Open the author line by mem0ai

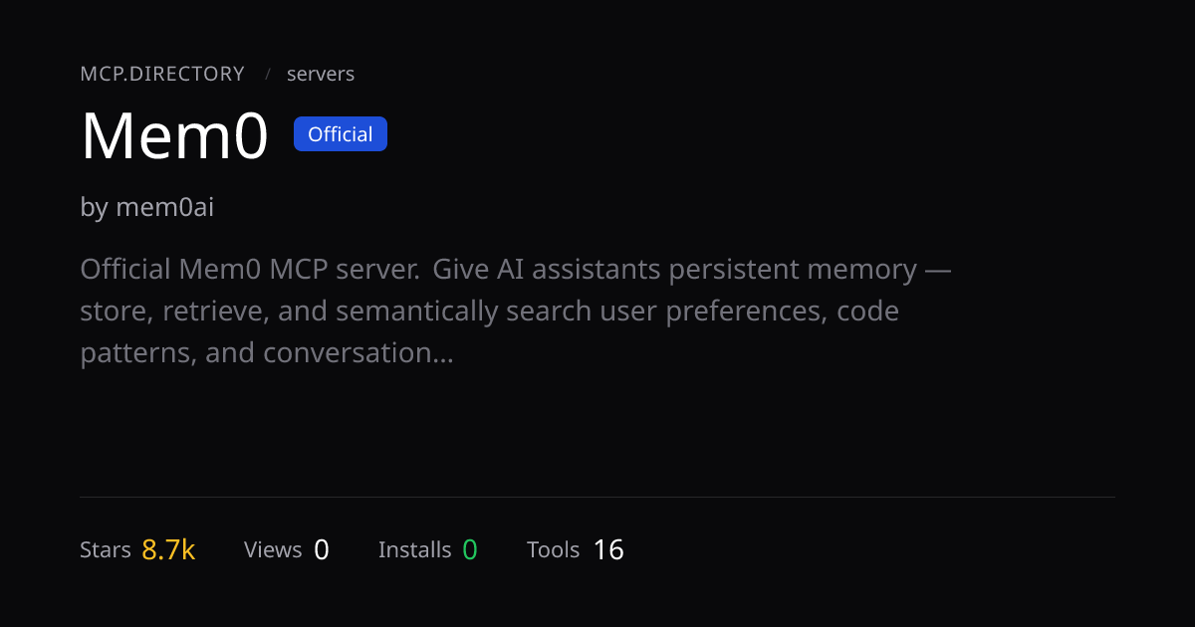pos(147,207)
